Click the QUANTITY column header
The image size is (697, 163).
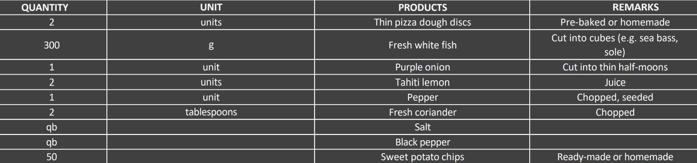45,7
